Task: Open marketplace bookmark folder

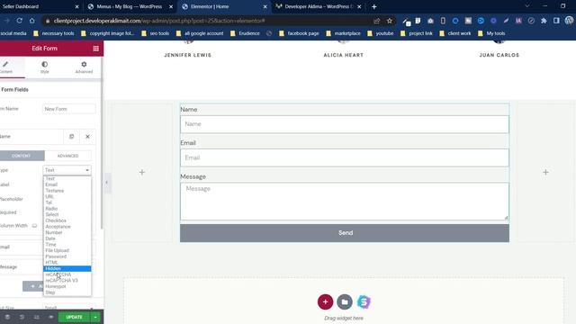Action: [x=344, y=33]
